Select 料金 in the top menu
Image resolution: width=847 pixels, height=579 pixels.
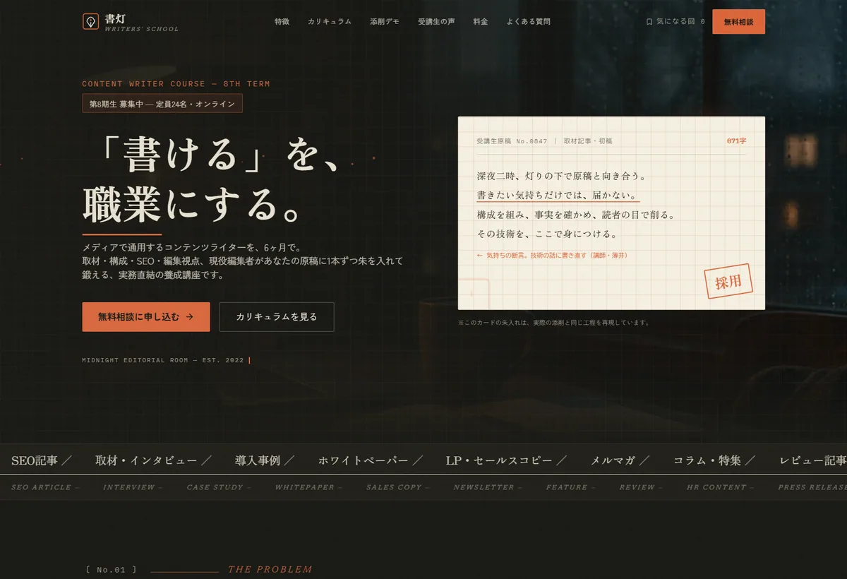click(x=481, y=22)
